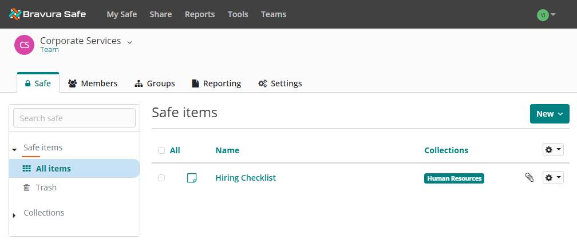Switch to the Members tab
Viewport: 577px width, 247px height.
point(93,83)
